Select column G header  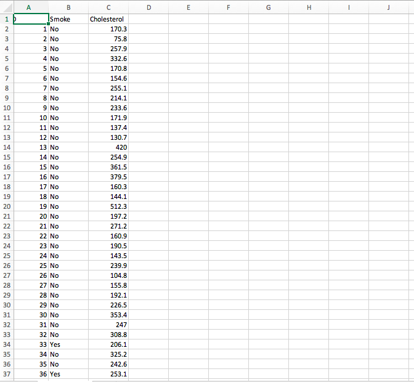click(x=269, y=7)
